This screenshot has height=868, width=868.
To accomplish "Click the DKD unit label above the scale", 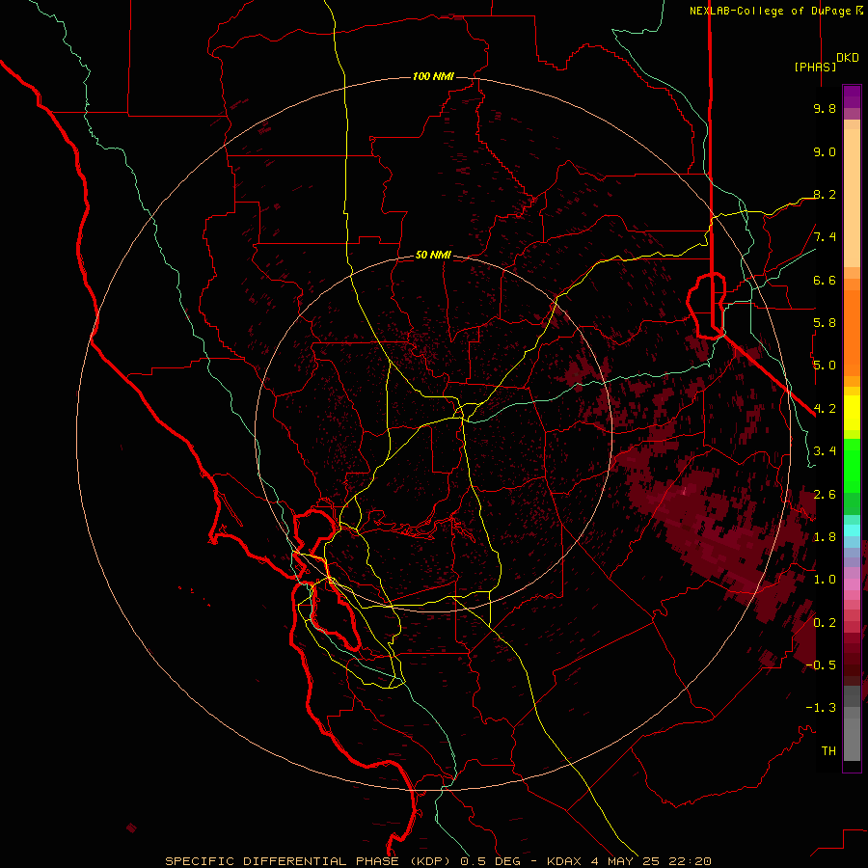I will 848,58.
